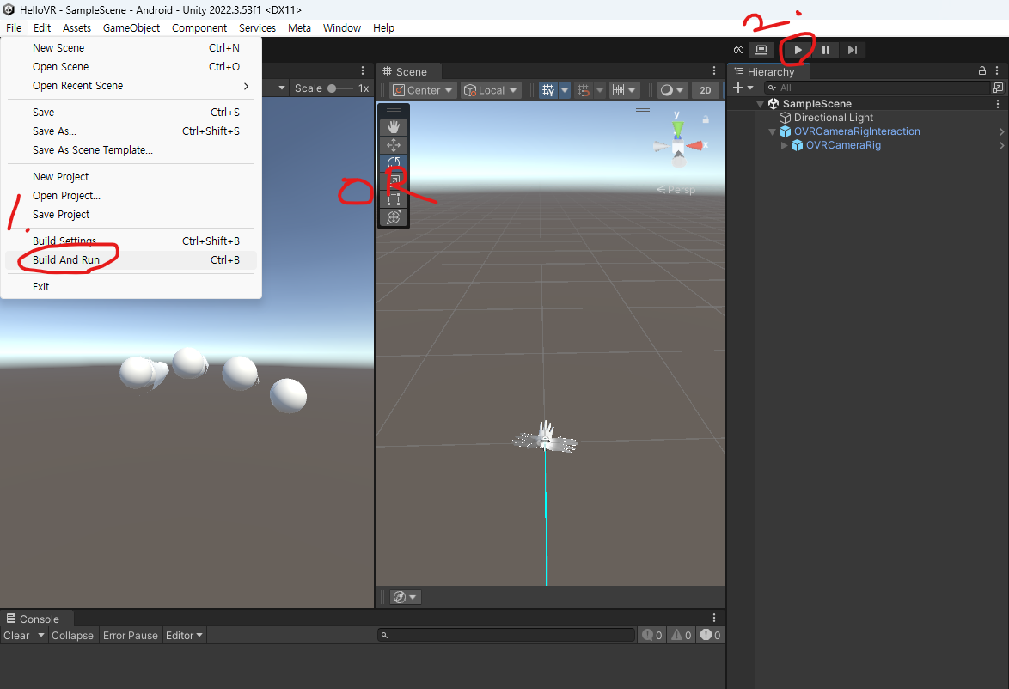This screenshot has width=1009, height=689.
Task: Toggle Console warning message filter
Action: (x=682, y=636)
